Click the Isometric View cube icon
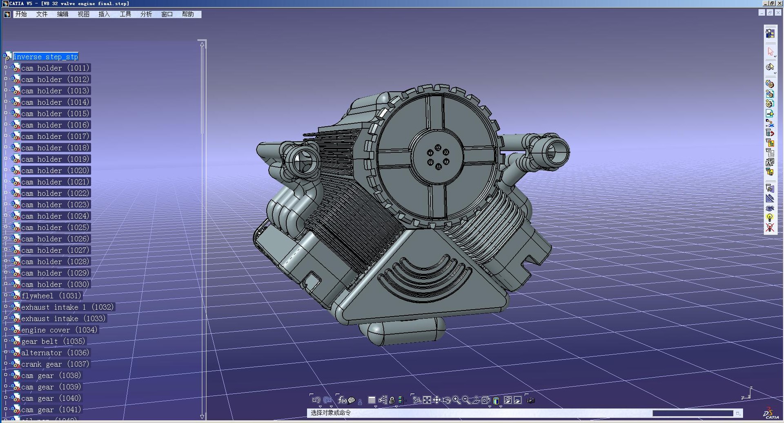784x423 pixels. [x=486, y=400]
